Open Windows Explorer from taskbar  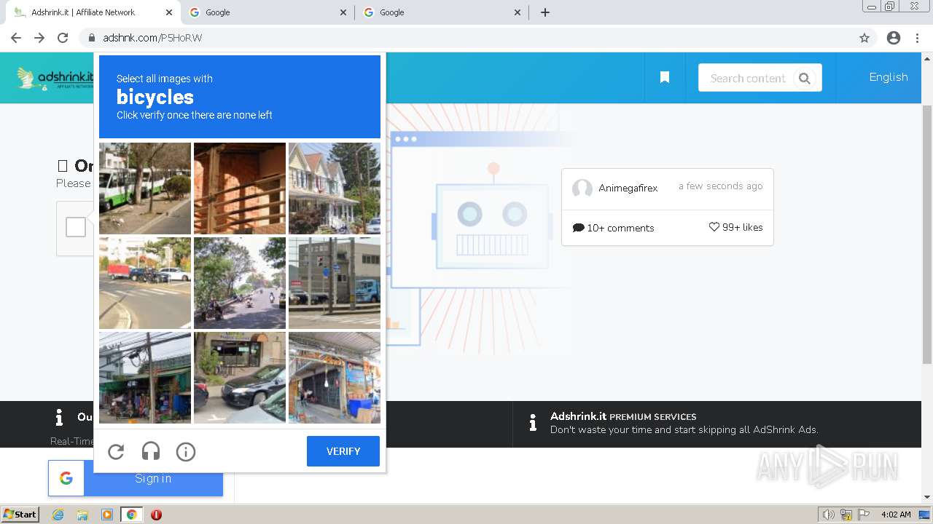82,515
